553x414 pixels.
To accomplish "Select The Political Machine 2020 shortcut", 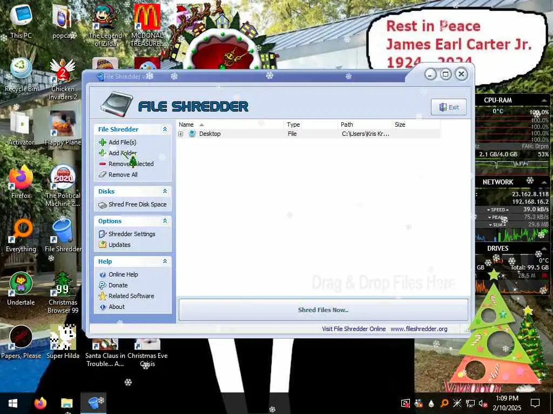I will point(63,186).
